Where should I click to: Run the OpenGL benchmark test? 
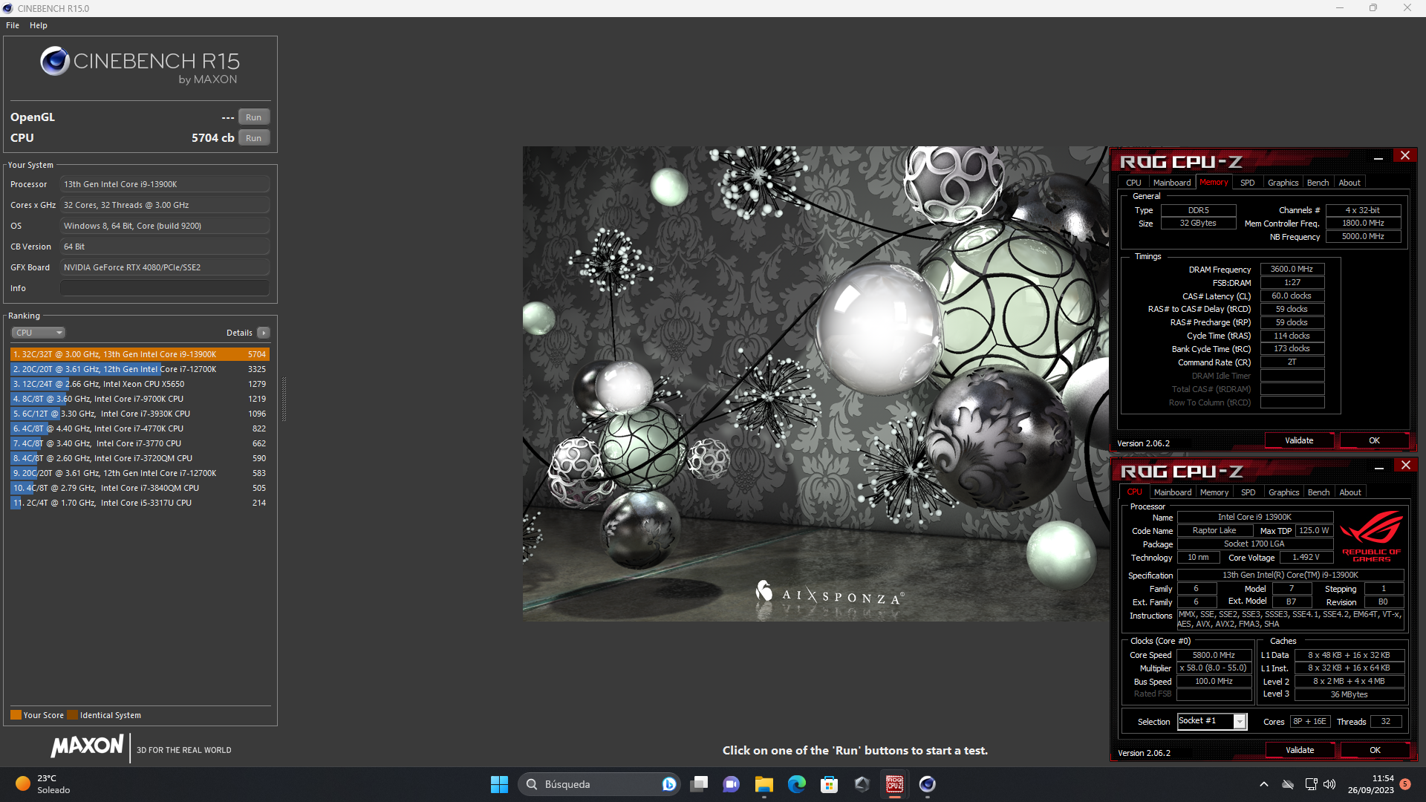click(253, 117)
